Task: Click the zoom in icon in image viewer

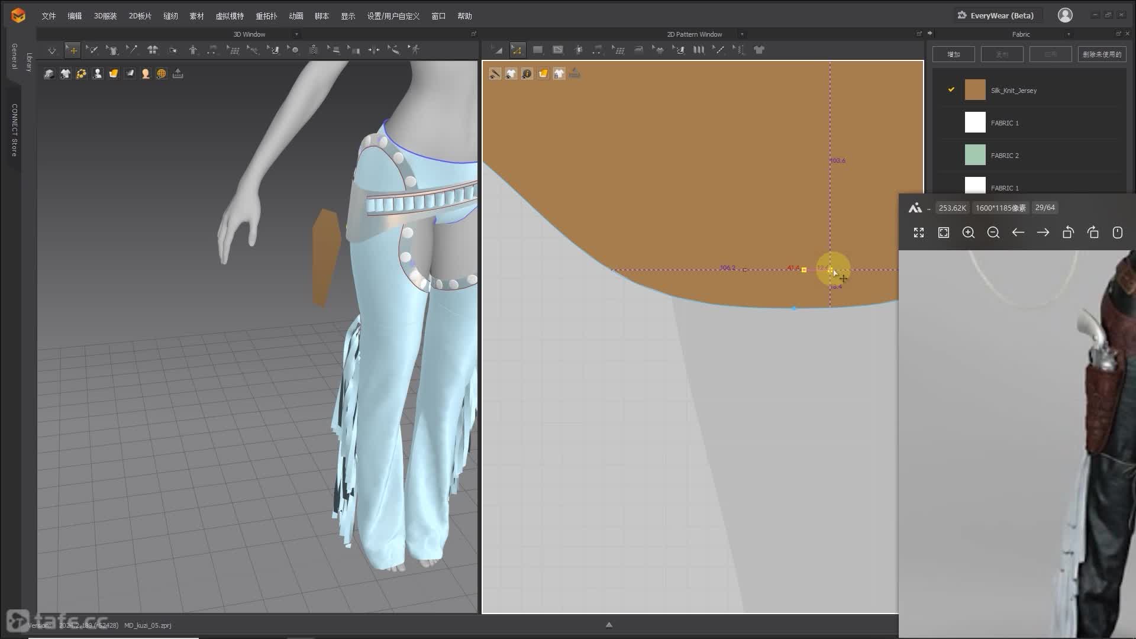Action: coord(969,233)
